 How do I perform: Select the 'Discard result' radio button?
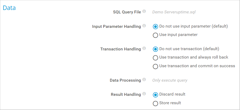(x=155, y=95)
